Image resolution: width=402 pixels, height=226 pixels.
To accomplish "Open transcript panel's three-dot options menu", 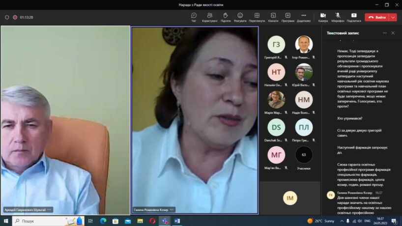I will (x=384, y=33).
